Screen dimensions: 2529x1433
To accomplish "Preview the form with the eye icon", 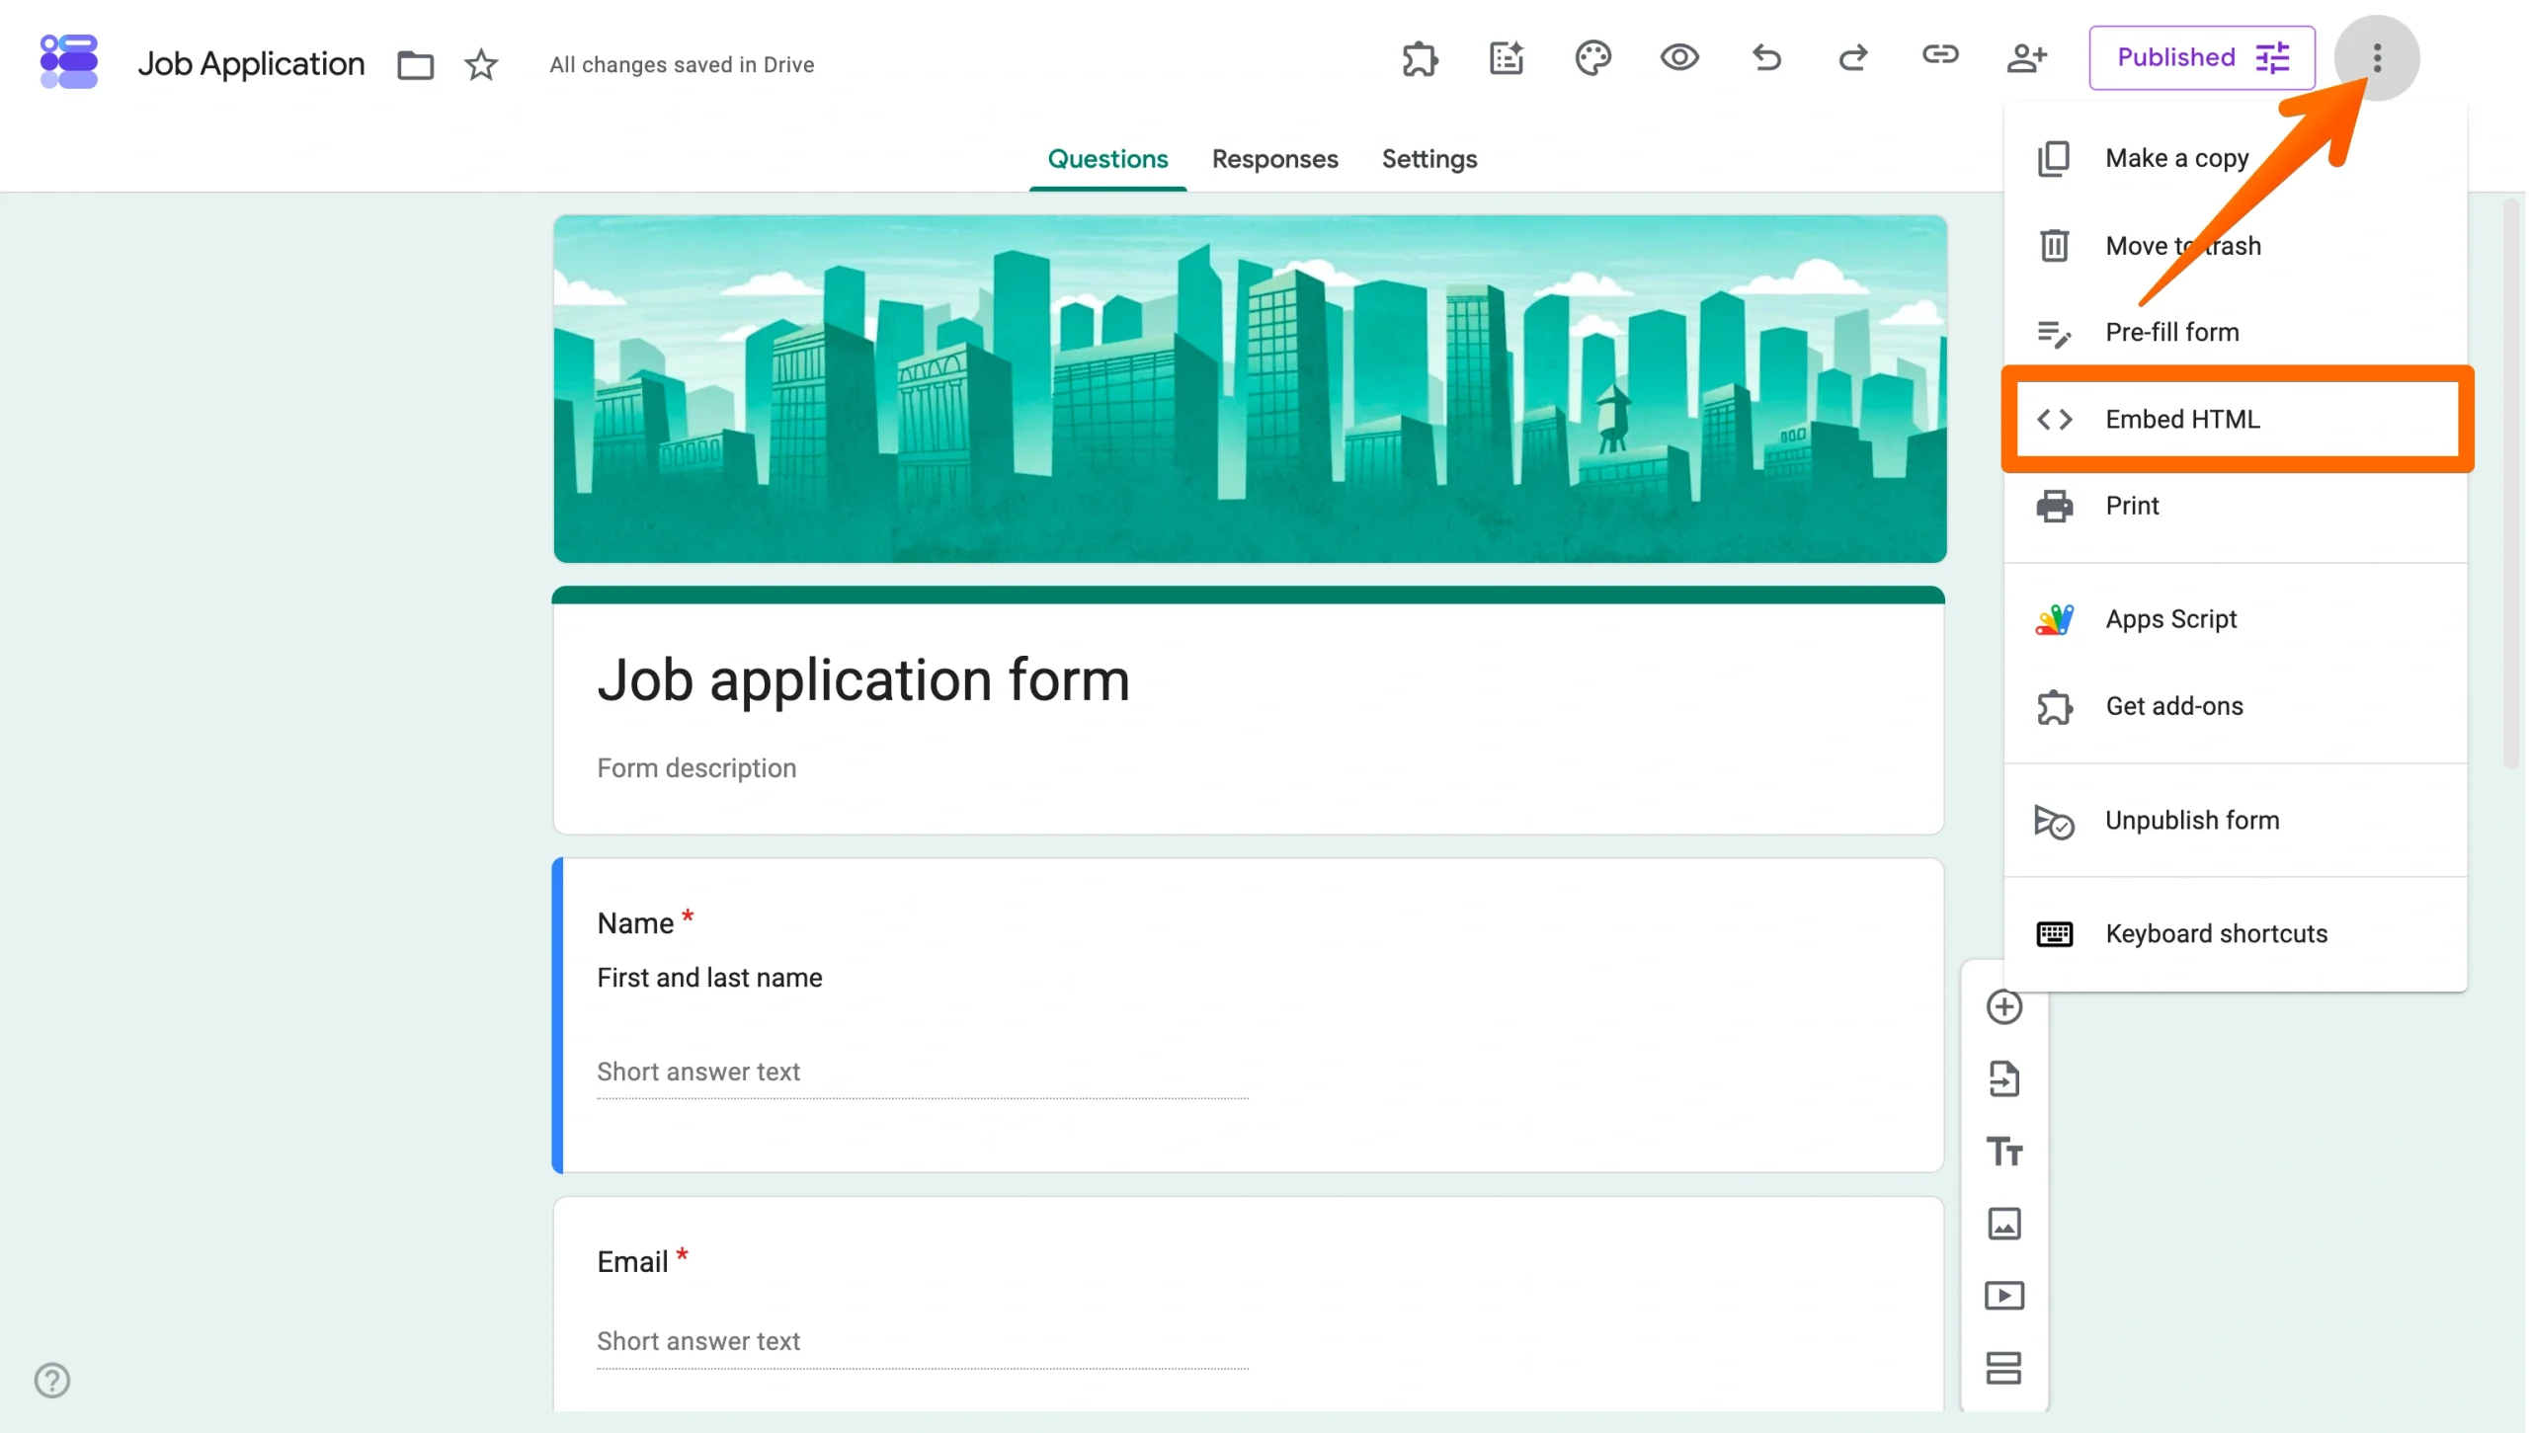I will [x=1679, y=58].
